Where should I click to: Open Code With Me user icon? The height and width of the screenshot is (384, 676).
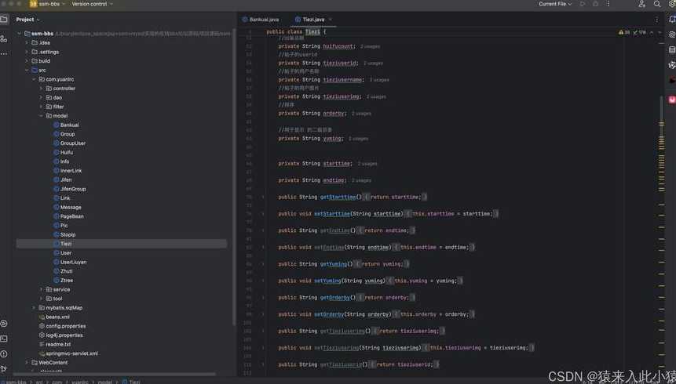pos(642,4)
